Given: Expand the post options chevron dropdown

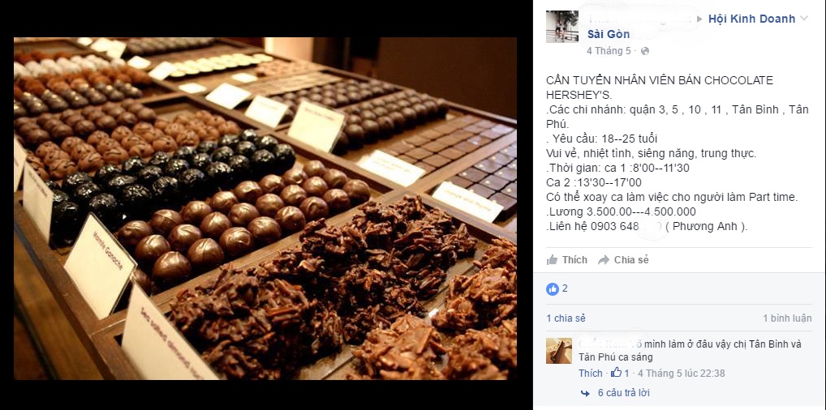Looking at the screenshot, I should tap(804, 19).
